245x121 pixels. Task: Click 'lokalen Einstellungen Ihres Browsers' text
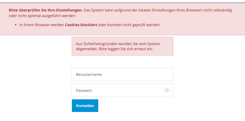point(171,10)
